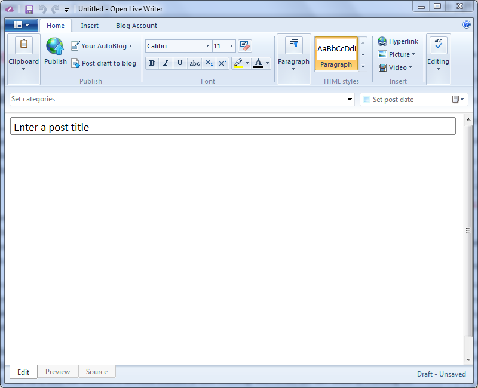This screenshot has height=388, width=478.
Task: Open the Blog Account ribbon tab
Action: [136, 26]
